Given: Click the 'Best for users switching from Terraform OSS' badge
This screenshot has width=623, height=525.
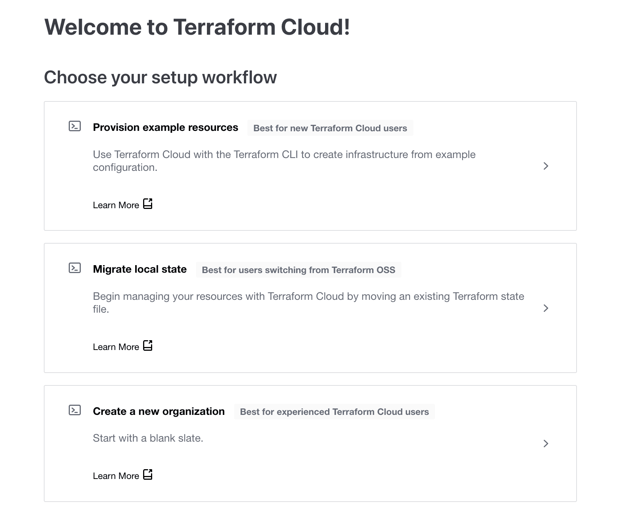Looking at the screenshot, I should (x=298, y=270).
